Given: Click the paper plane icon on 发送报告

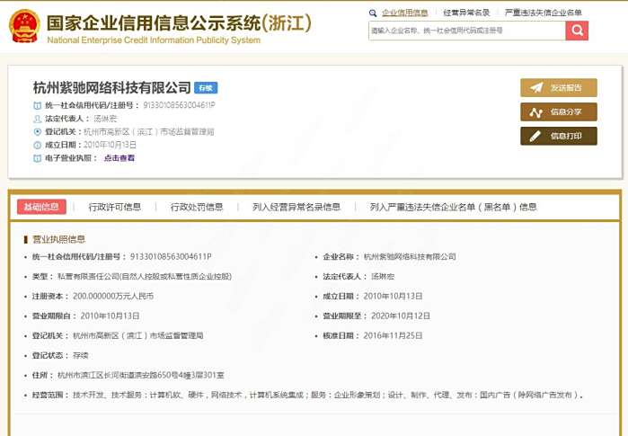Looking at the screenshot, I should 535,87.
